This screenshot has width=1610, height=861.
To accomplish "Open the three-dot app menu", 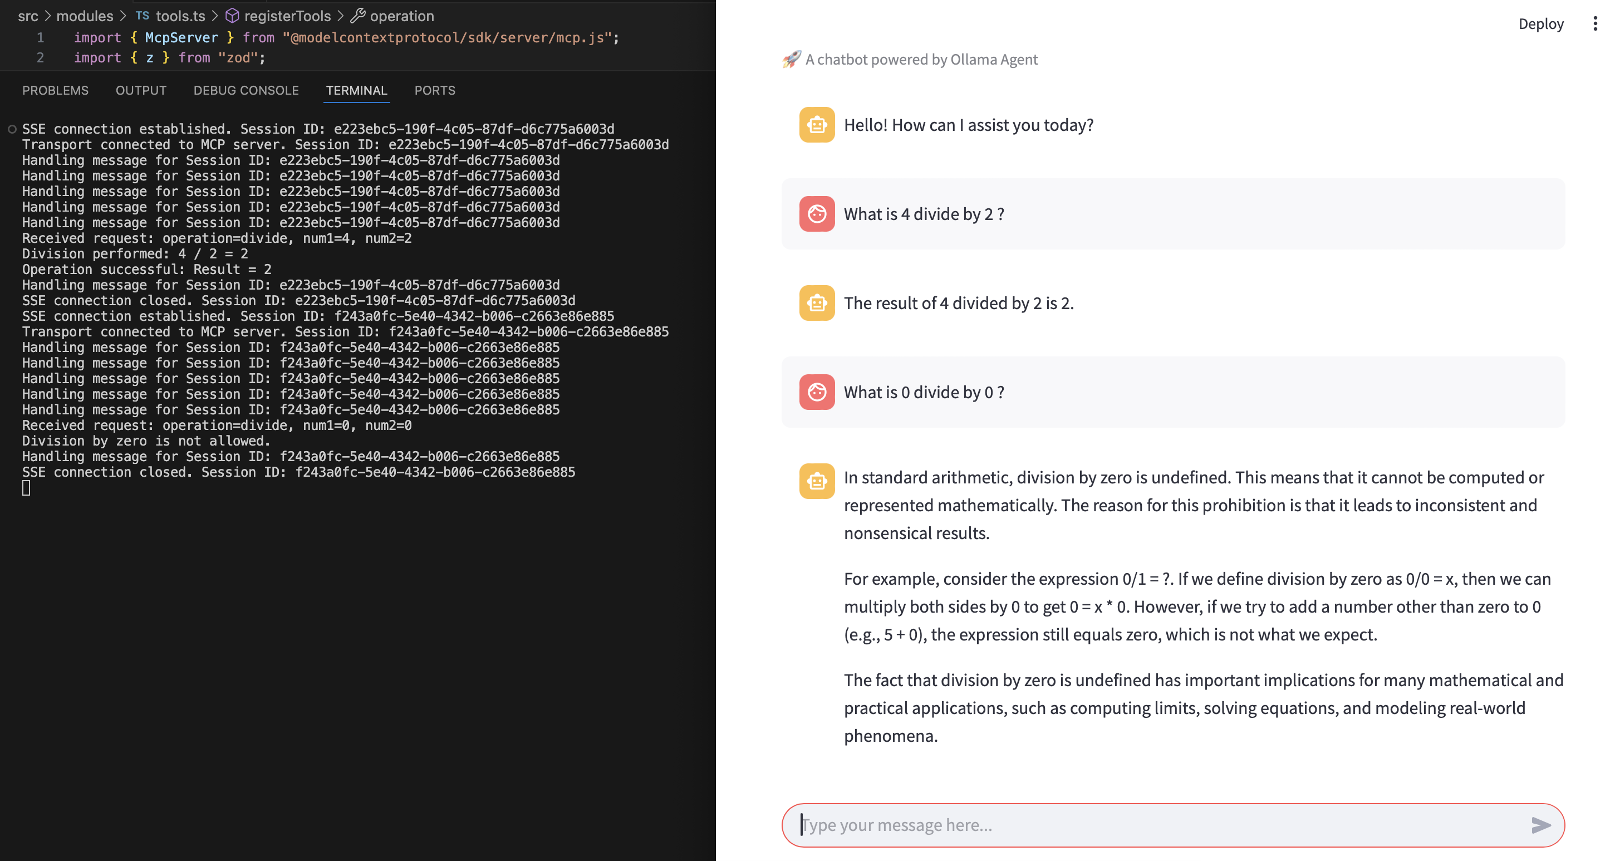I will tap(1595, 24).
